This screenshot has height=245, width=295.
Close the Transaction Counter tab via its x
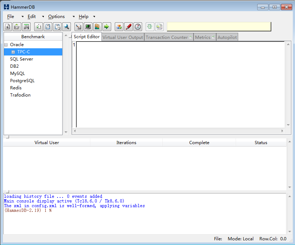click(191, 37)
